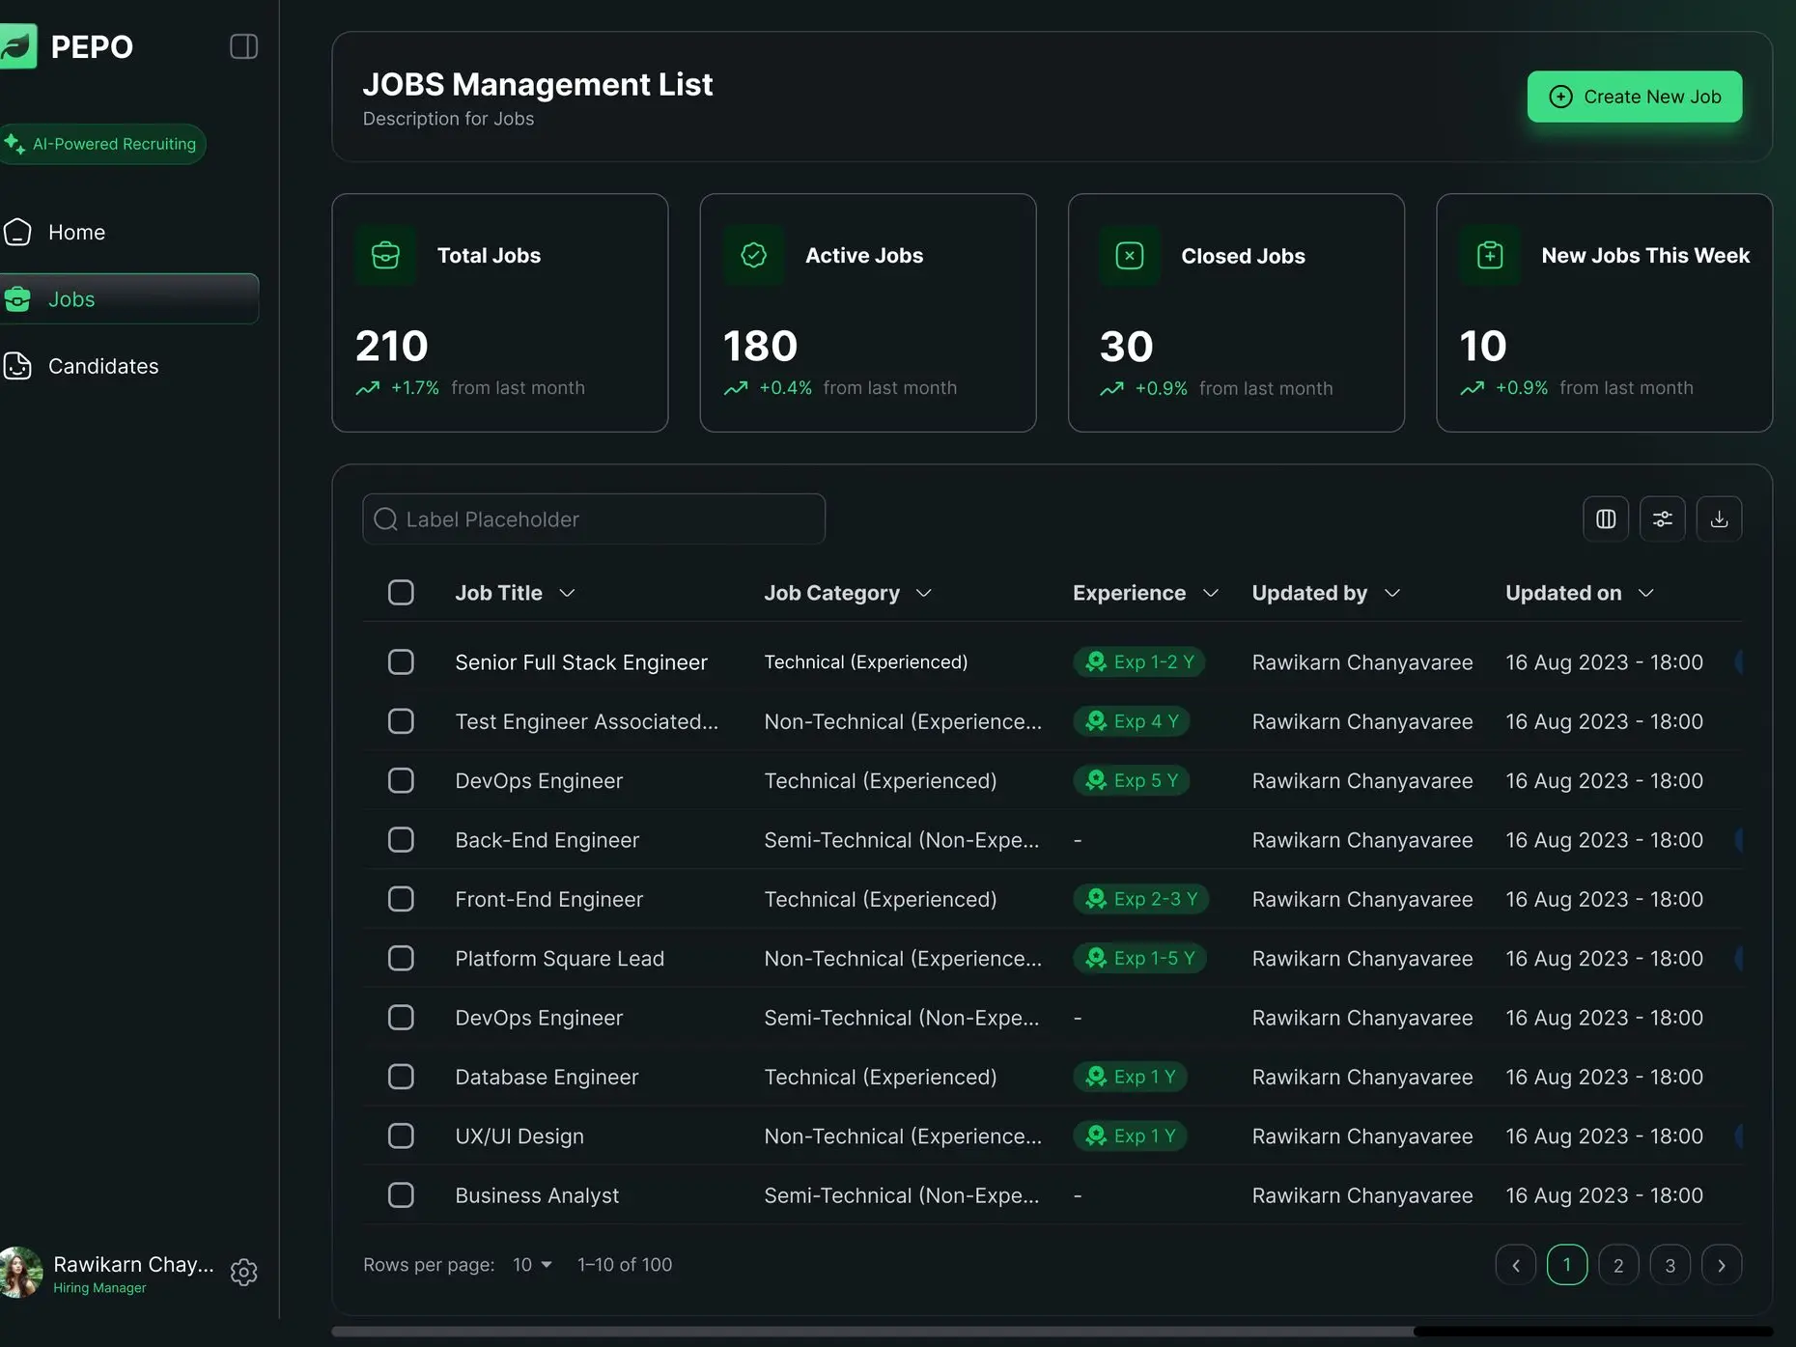Viewport: 1796px width, 1347px height.
Task: Click the Label Placeholder search field
Action: tap(594, 519)
